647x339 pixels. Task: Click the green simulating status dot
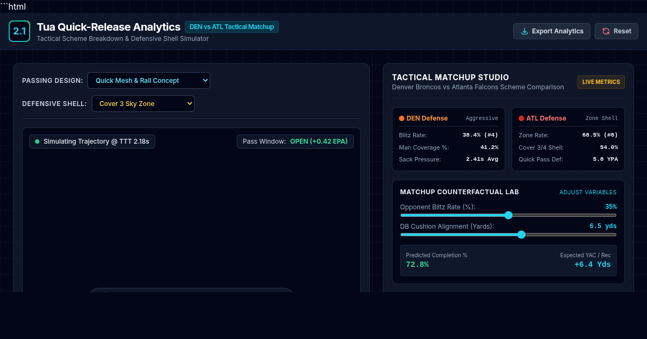(37, 142)
